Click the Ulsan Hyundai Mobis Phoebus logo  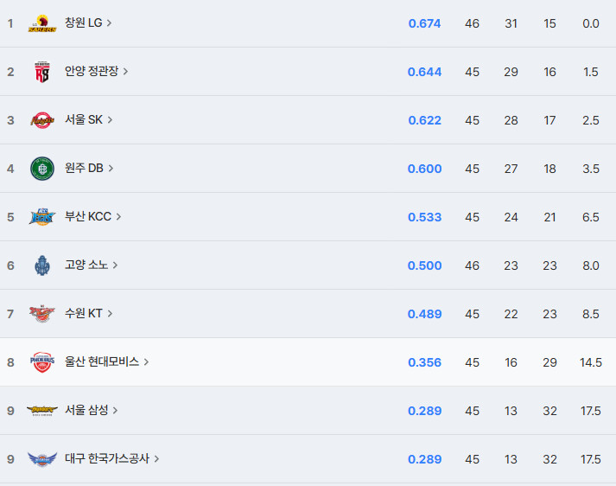click(x=42, y=362)
